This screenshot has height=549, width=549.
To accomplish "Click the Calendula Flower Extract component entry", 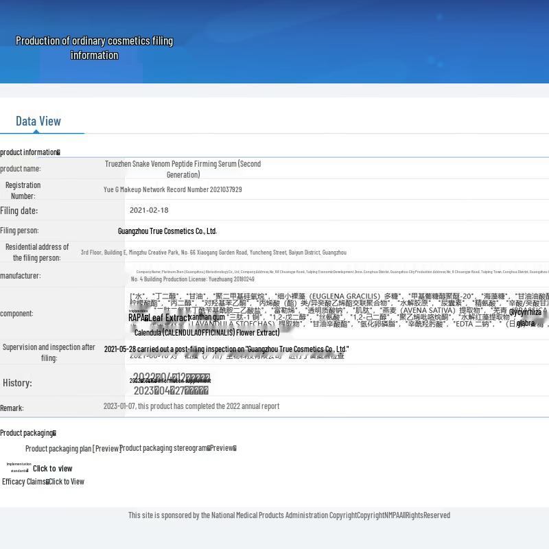I will tap(207, 333).
